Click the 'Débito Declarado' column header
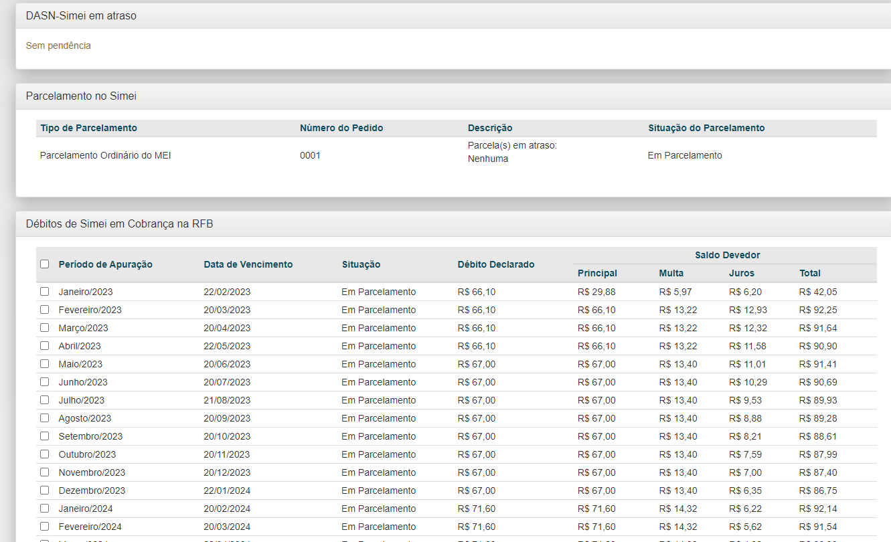The image size is (891, 542). pos(496,264)
